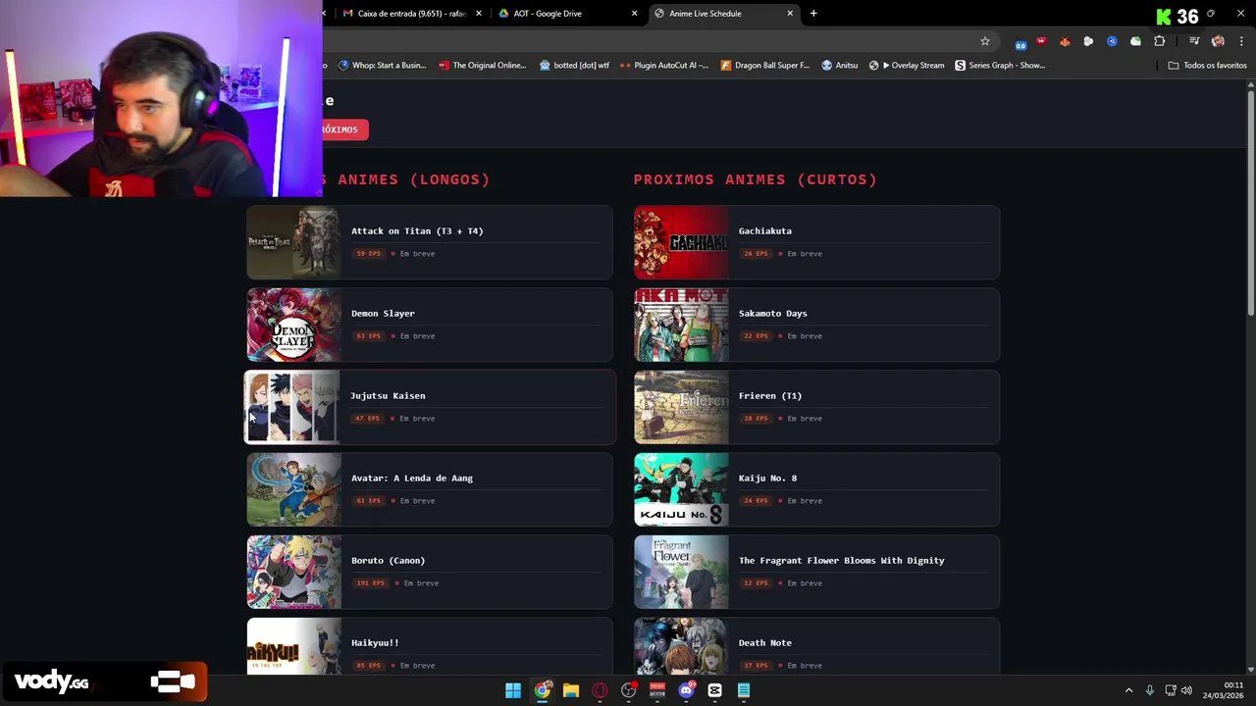The width and height of the screenshot is (1256, 706).
Task: Click the Avatar: A Lenda de Aang title
Action: [x=412, y=478]
